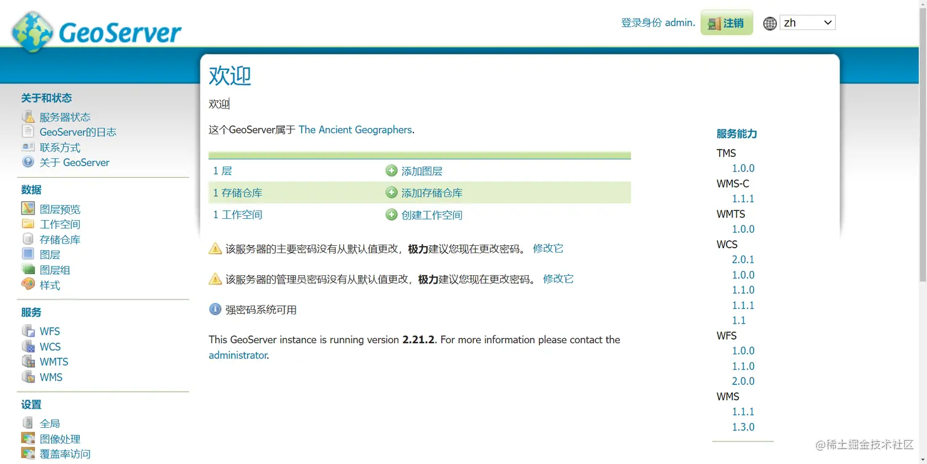Open TMS 1.0.0 capabilities link
Viewport: 927px width, 464px height.
[743, 168]
